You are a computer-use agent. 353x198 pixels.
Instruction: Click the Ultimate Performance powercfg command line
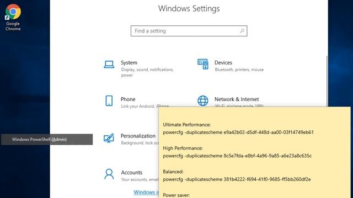pos(238,132)
